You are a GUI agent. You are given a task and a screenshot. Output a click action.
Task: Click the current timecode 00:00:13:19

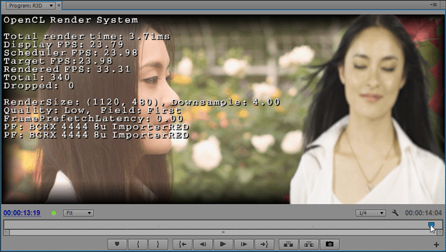[22, 213]
